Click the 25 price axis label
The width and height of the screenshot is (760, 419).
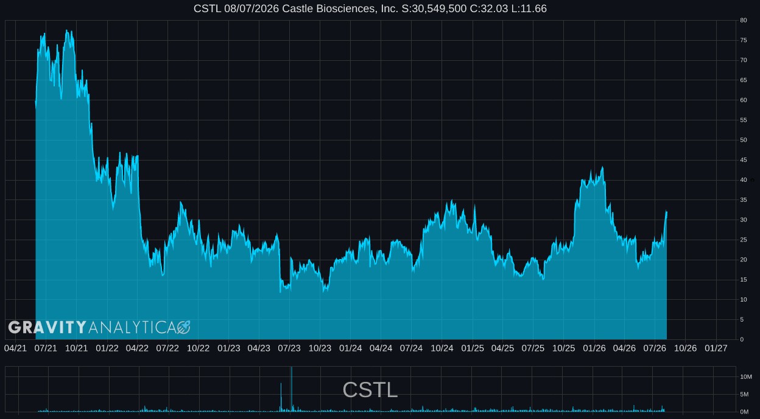tap(744, 240)
